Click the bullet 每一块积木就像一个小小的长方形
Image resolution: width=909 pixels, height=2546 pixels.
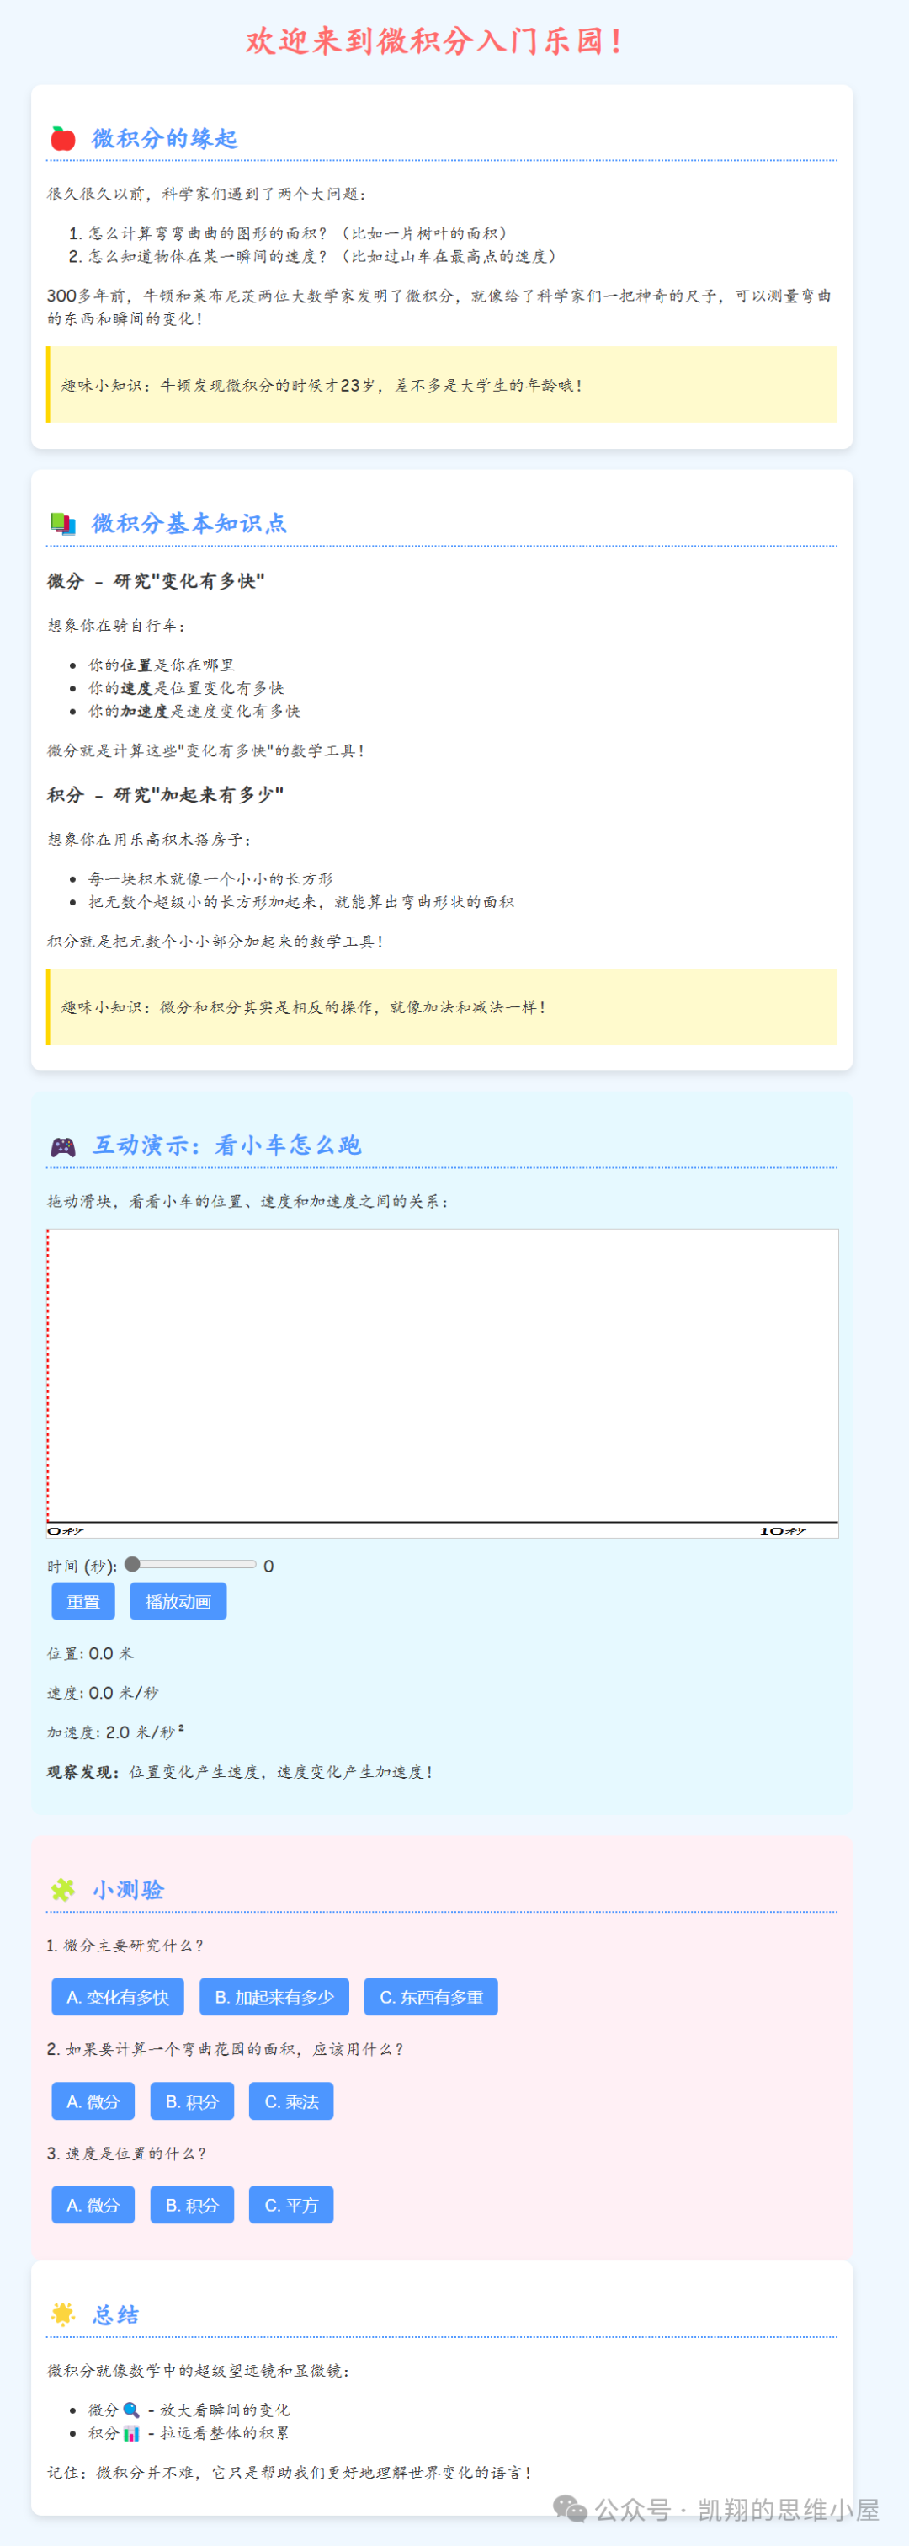pos(210,878)
